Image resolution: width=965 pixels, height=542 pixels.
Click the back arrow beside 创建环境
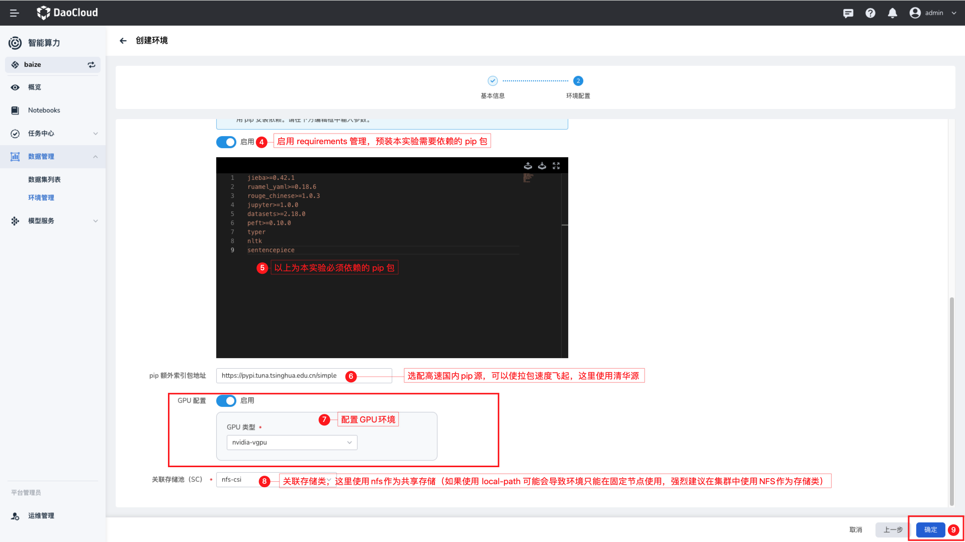tap(123, 41)
